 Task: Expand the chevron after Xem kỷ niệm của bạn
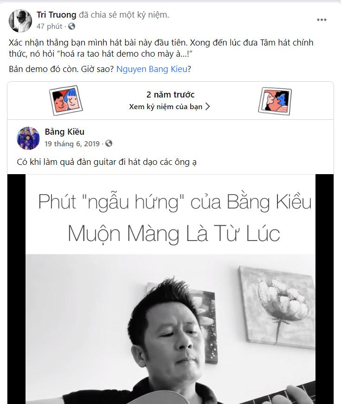208,106
